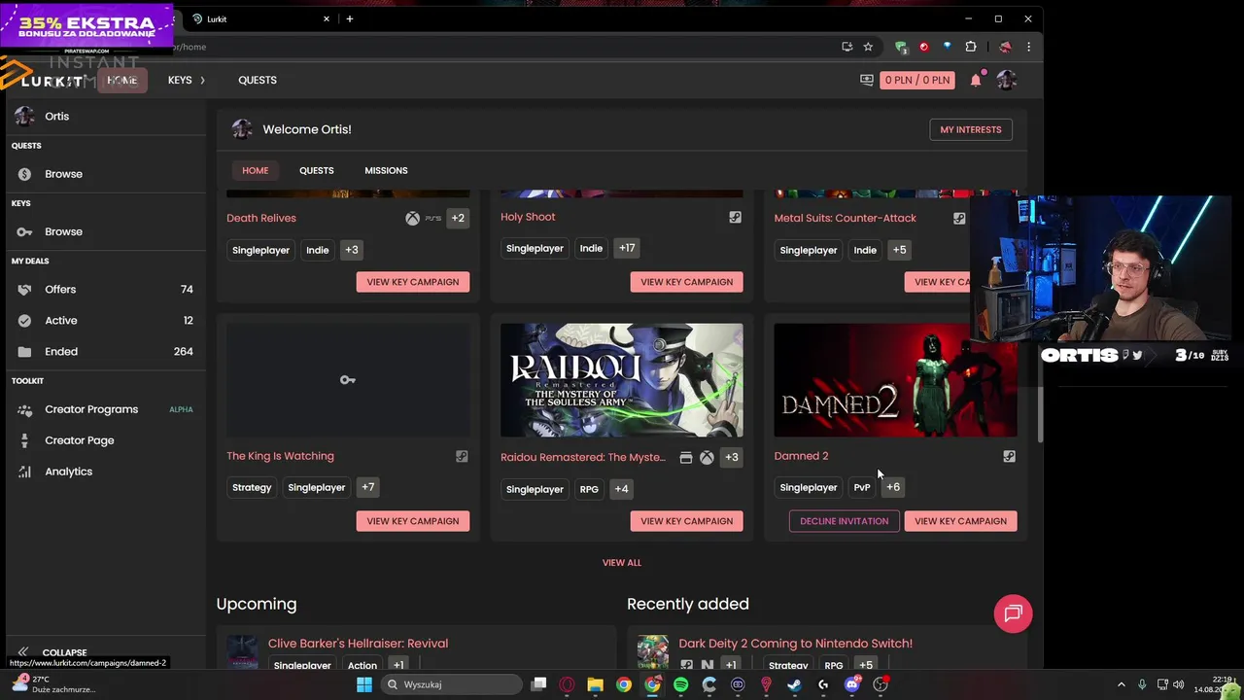Screen dimensions: 1244x700
Task: Open the Chrome Extensions puzzle icon
Action: point(971,47)
